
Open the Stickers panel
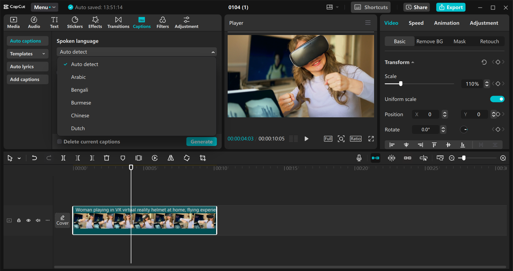[75, 22]
